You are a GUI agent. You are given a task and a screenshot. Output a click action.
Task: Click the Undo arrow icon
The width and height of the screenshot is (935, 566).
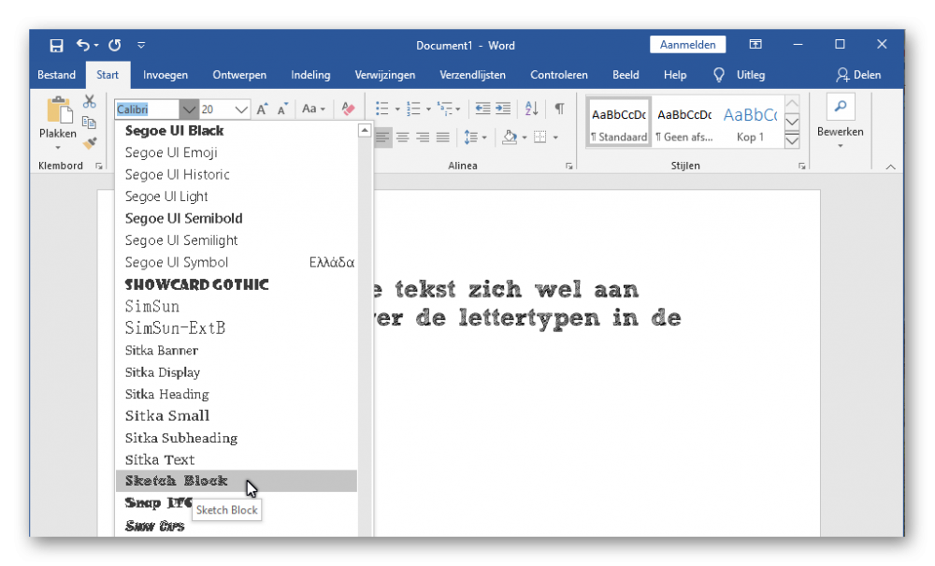[x=83, y=45]
